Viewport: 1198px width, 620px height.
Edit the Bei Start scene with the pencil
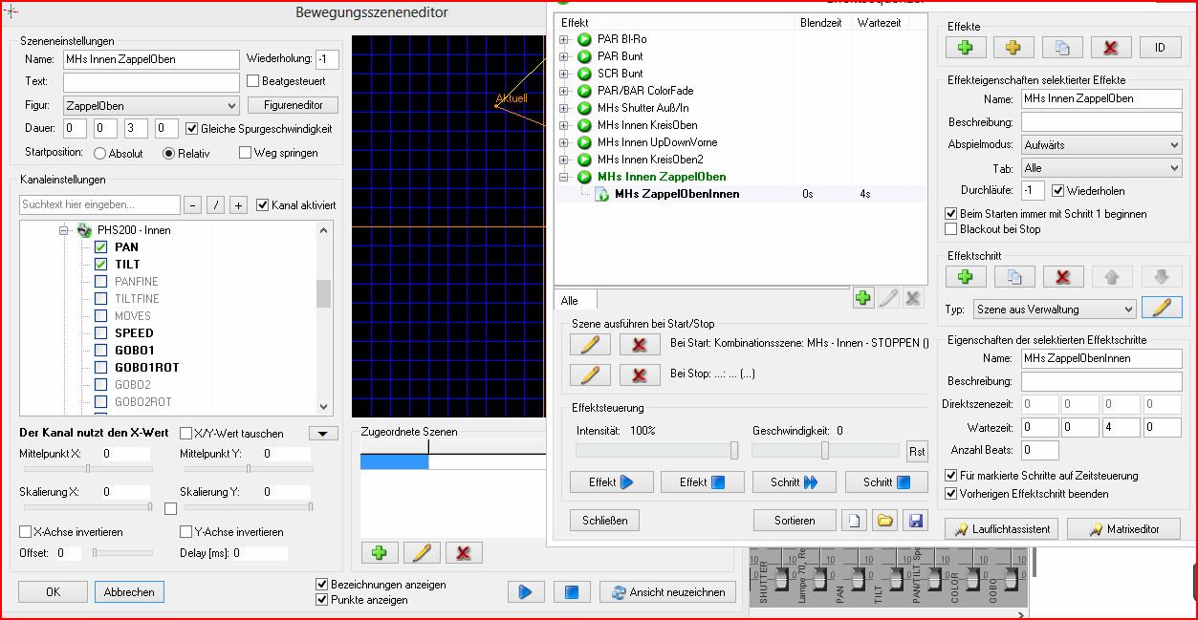[x=590, y=344]
